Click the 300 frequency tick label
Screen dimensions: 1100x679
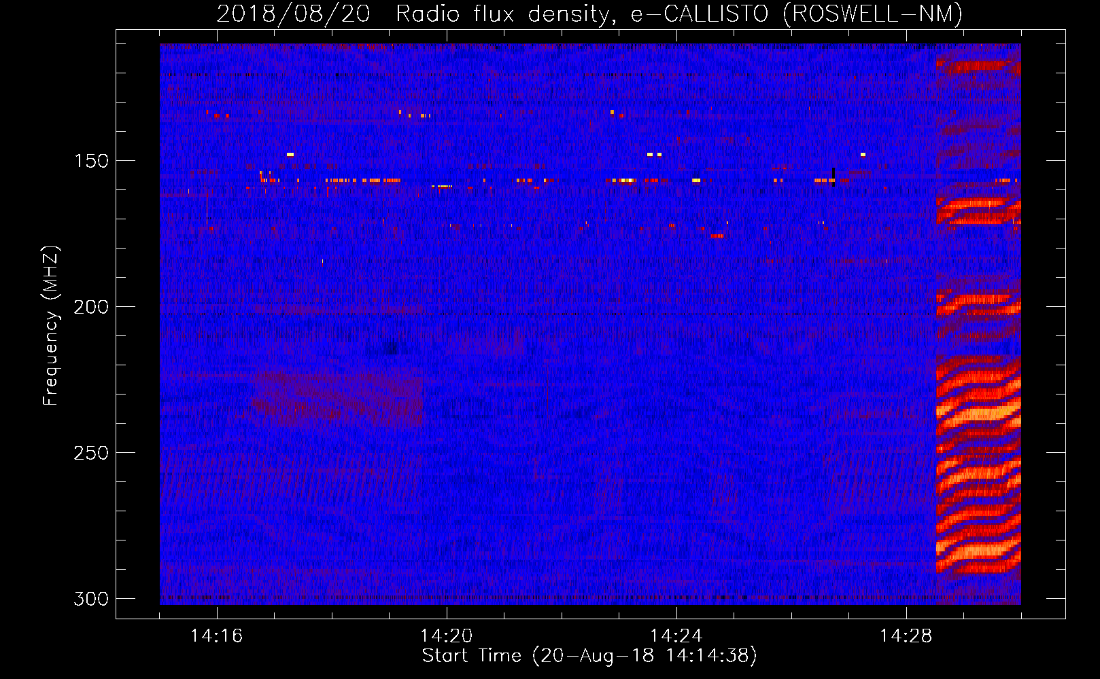pos(91,599)
